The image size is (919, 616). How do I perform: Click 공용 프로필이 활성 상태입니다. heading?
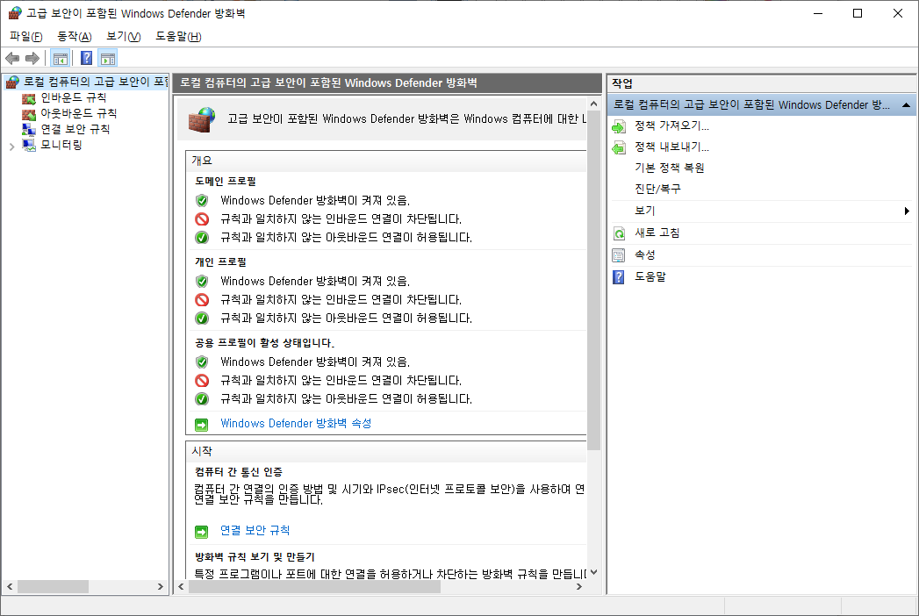(264, 343)
